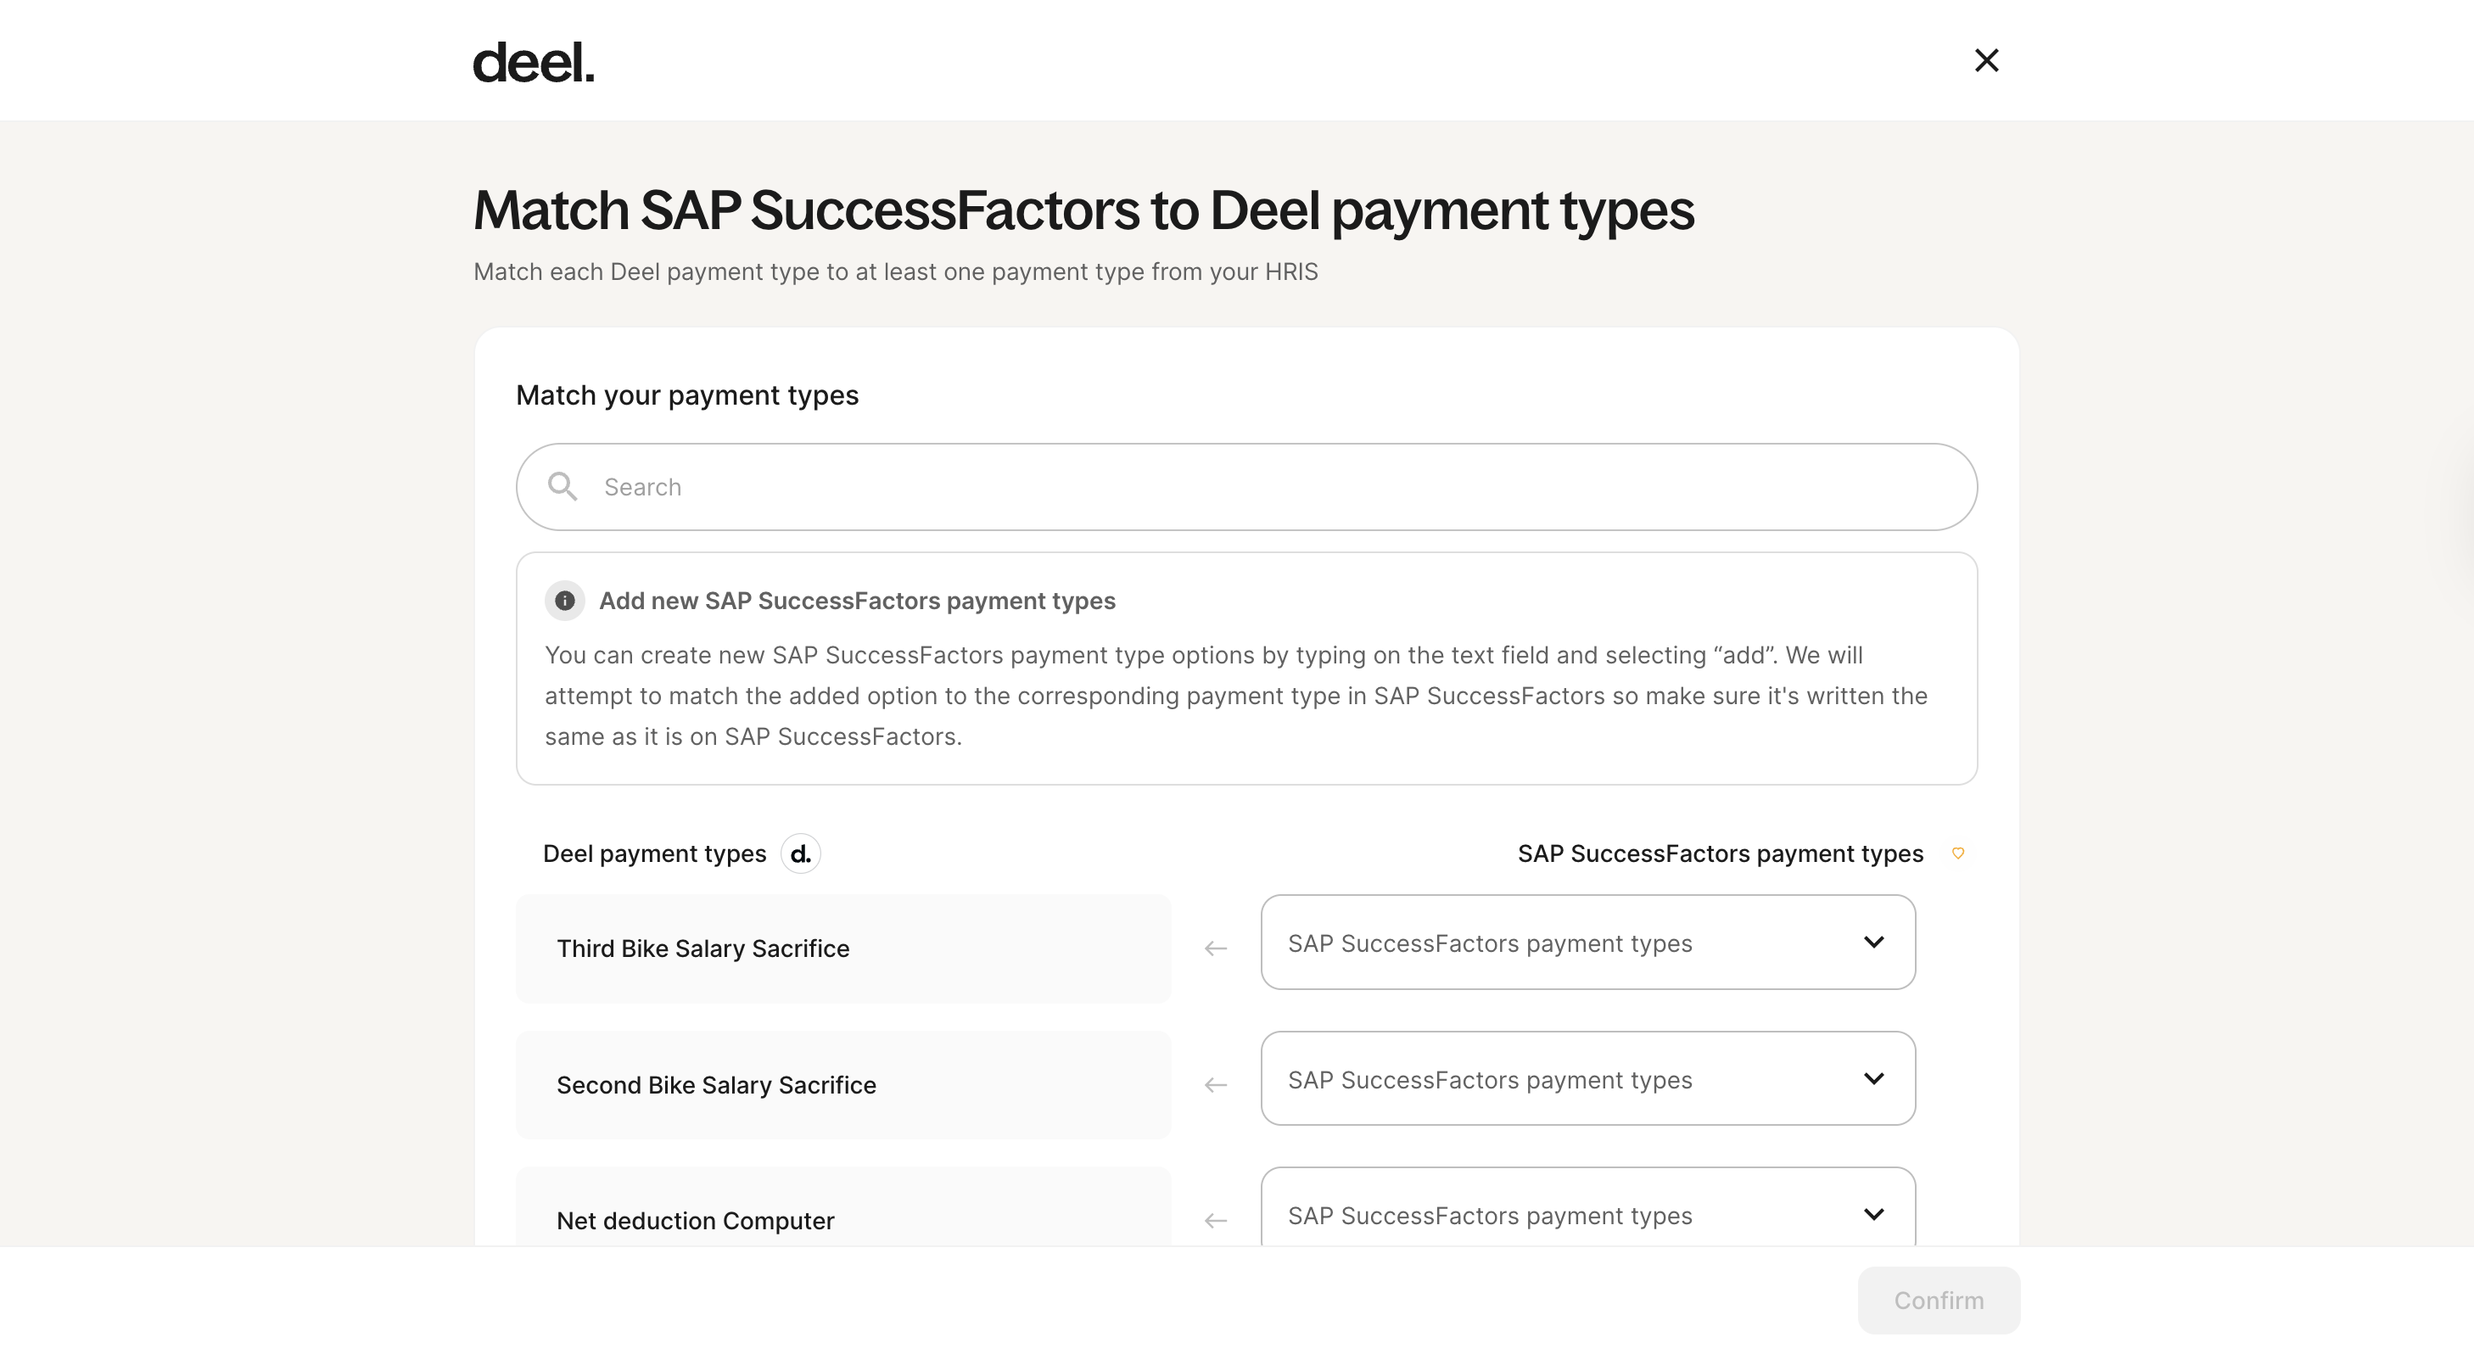Click arrow icon next to Net deduction Computer

click(x=1216, y=1221)
